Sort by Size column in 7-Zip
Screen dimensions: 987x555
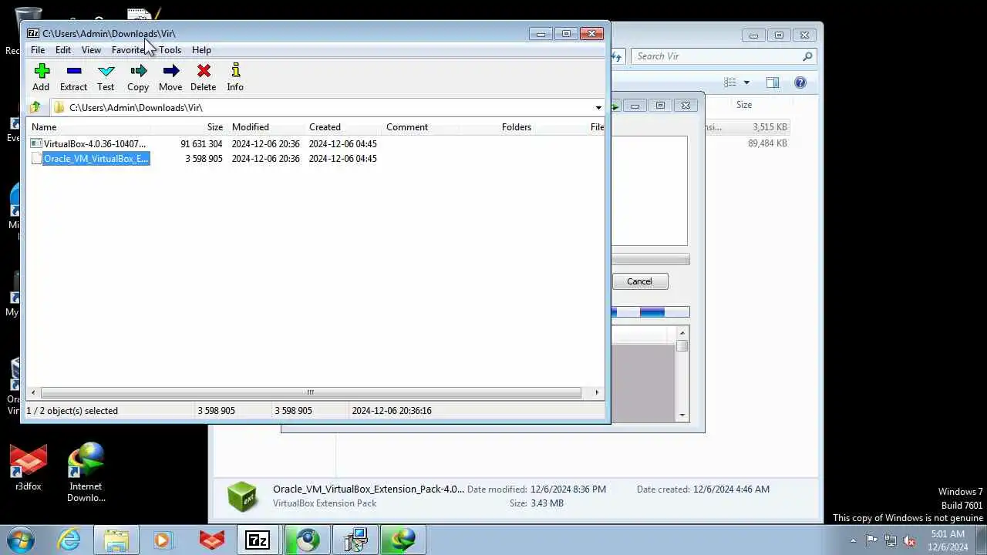214,127
